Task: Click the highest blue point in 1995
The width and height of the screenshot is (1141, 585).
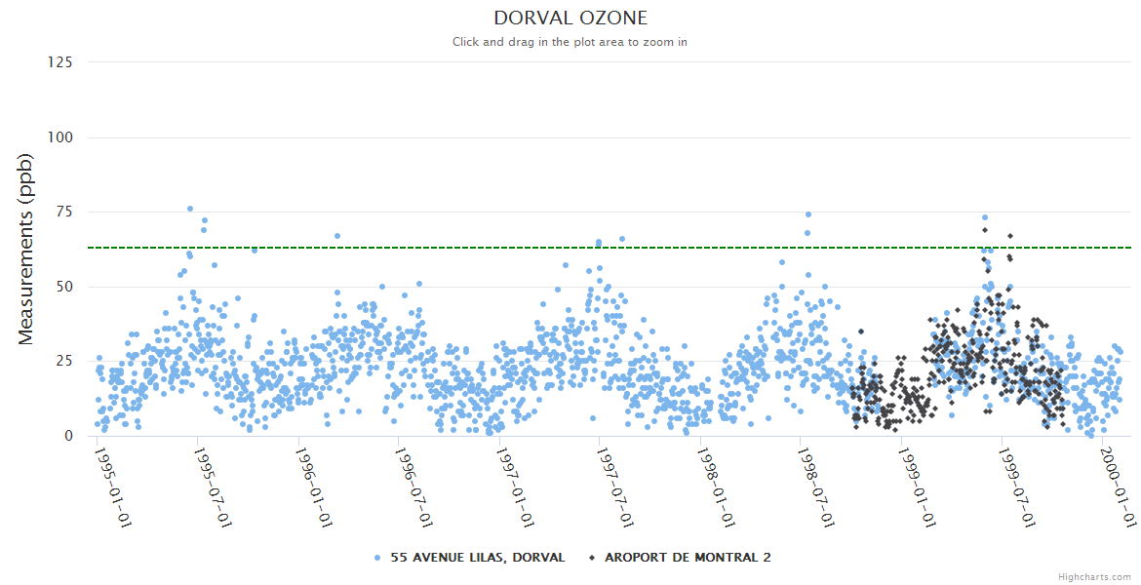Action: click(x=190, y=209)
